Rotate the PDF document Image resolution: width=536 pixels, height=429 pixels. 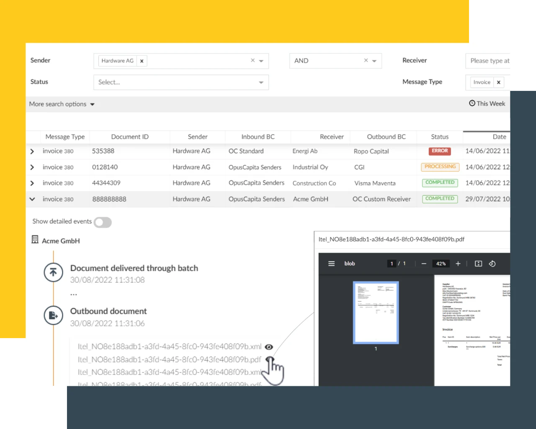coord(492,264)
